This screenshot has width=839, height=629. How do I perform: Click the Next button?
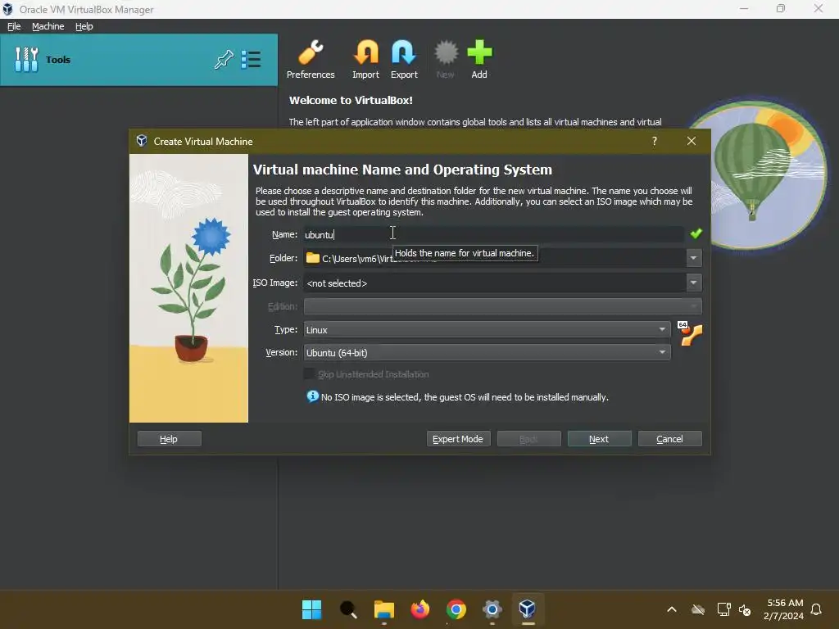pyautogui.click(x=599, y=439)
